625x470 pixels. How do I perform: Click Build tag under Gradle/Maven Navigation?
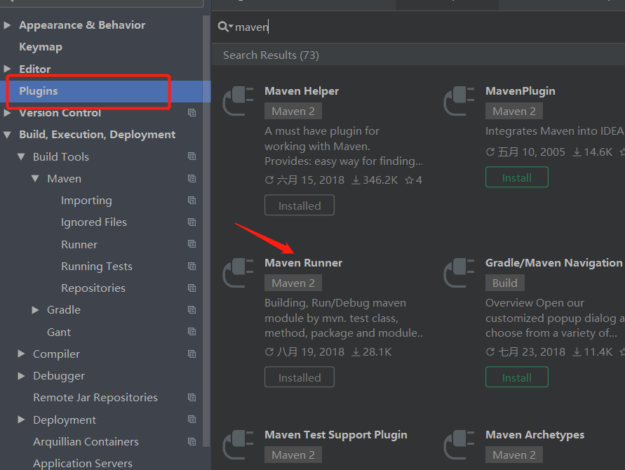point(505,283)
